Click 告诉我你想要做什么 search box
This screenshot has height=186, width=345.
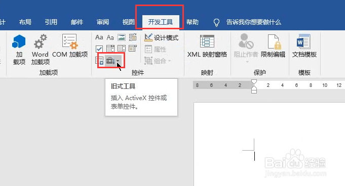(x=254, y=22)
